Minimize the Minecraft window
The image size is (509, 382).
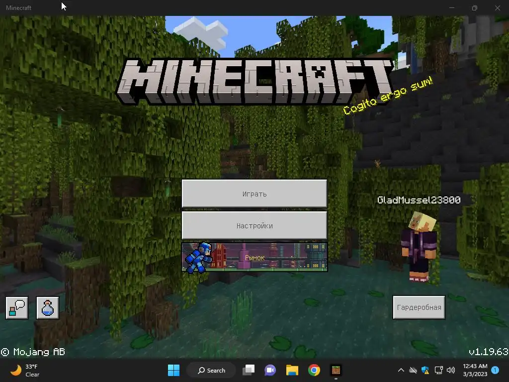(x=451, y=8)
